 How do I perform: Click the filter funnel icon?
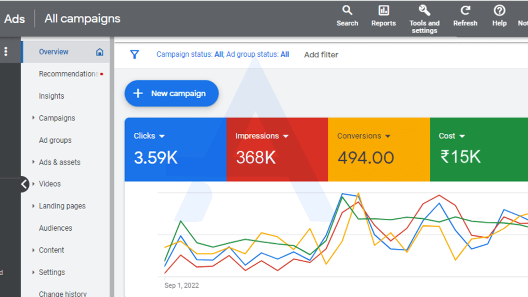click(x=134, y=54)
